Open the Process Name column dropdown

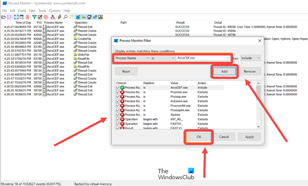click(x=131, y=58)
